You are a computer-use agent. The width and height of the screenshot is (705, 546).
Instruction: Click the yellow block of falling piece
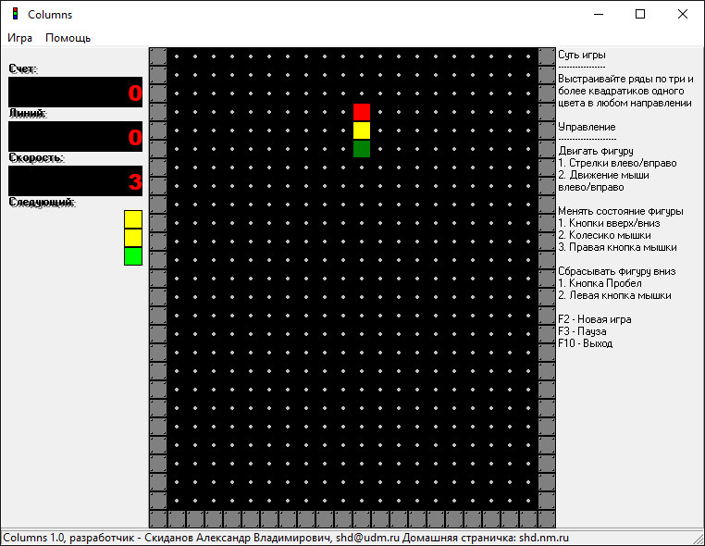tap(362, 130)
